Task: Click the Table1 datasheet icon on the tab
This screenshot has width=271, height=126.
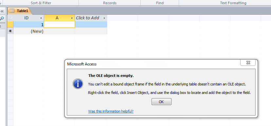Action: coord(12,11)
